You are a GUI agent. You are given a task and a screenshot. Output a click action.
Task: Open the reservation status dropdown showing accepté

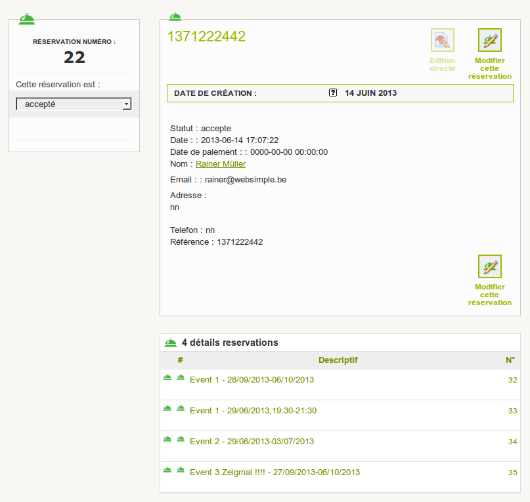74,104
